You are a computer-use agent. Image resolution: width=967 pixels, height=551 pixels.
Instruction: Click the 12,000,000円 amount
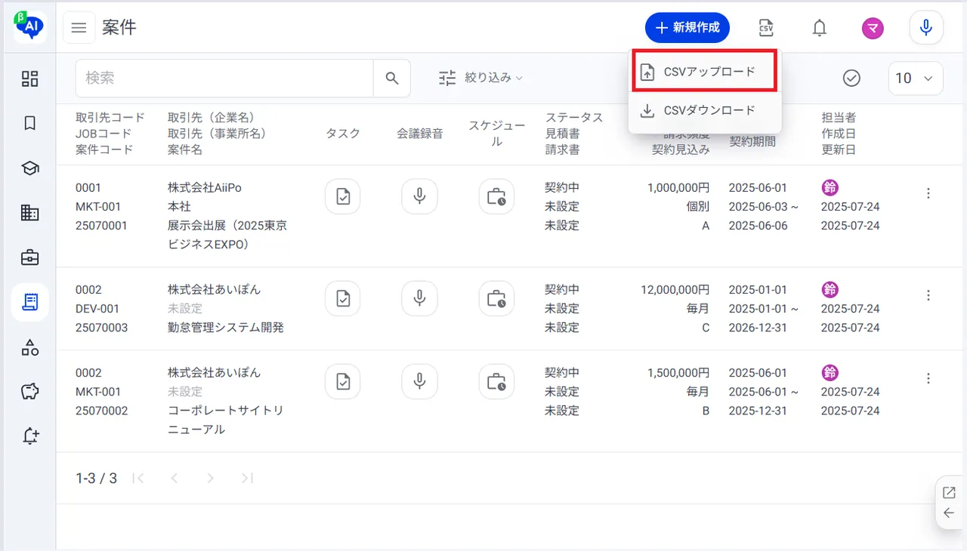(x=675, y=290)
